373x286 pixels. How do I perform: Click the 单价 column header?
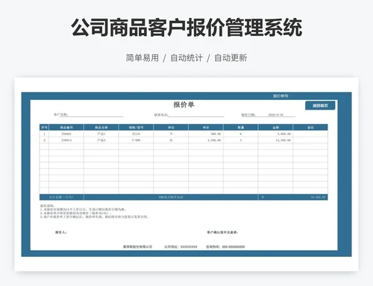206,128
